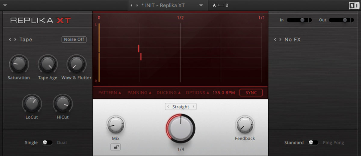
Task: Click the 1/4 delay time value
Action: coord(180,149)
